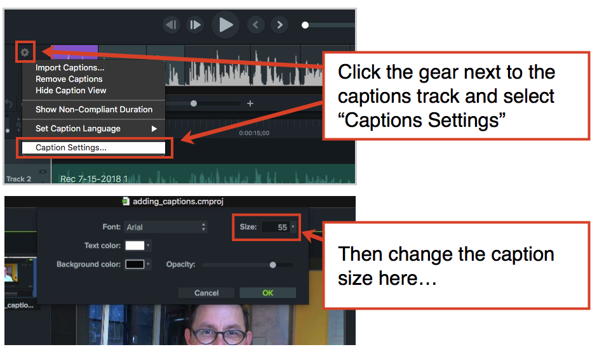Viewport: 604px width, 354px height.
Task: Click the adding_captions.cmproj window title
Action: pyautogui.click(x=178, y=201)
